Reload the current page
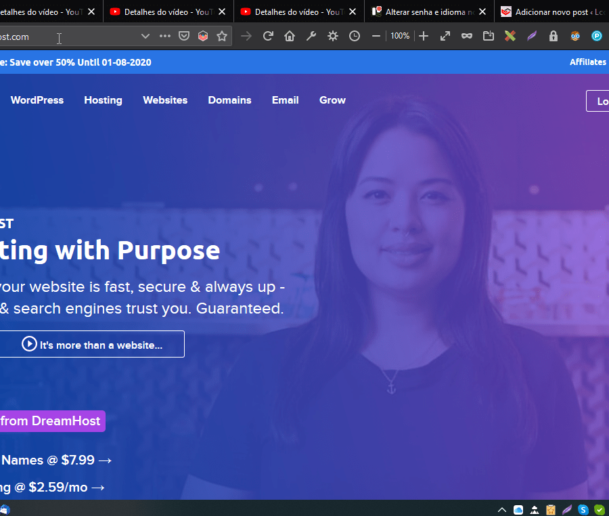The image size is (609, 516). point(268,36)
